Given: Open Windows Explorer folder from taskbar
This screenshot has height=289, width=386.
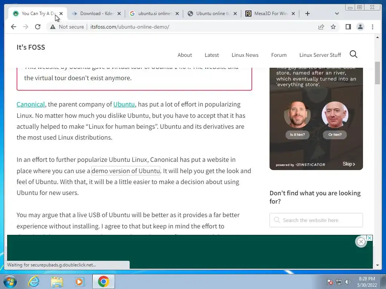Looking at the screenshot, I should (x=57, y=281).
